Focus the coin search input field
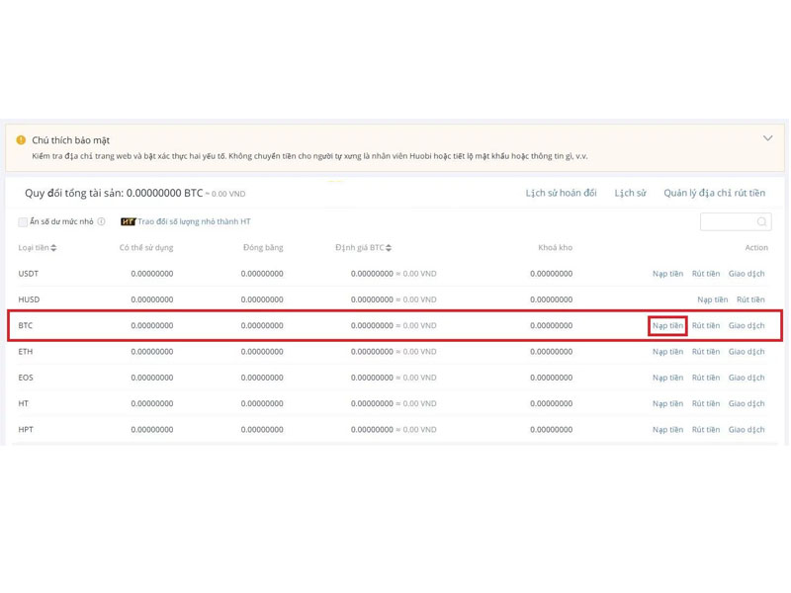The image size is (791, 593). pyautogui.click(x=736, y=221)
